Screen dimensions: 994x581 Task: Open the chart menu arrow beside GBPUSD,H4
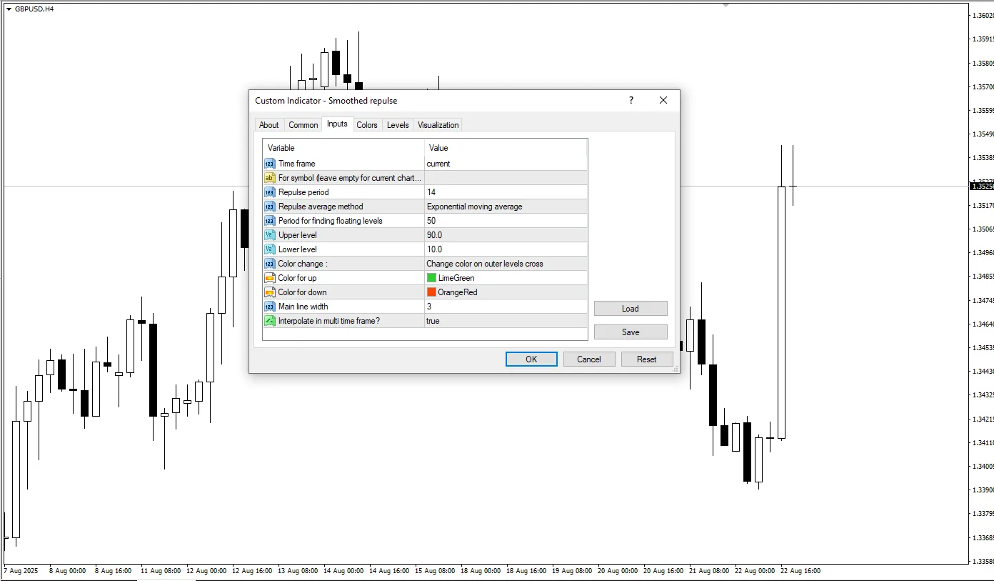pyautogui.click(x=9, y=9)
